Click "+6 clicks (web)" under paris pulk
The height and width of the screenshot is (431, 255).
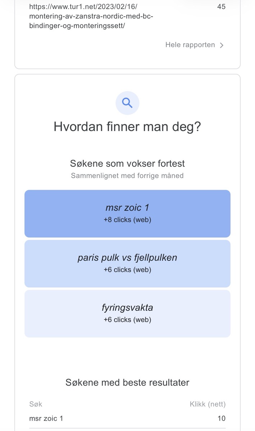click(x=127, y=270)
